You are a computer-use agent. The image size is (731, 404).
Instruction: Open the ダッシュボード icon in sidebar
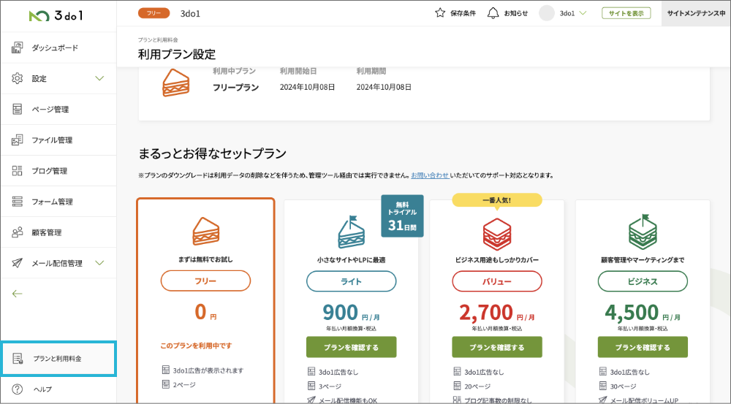18,47
